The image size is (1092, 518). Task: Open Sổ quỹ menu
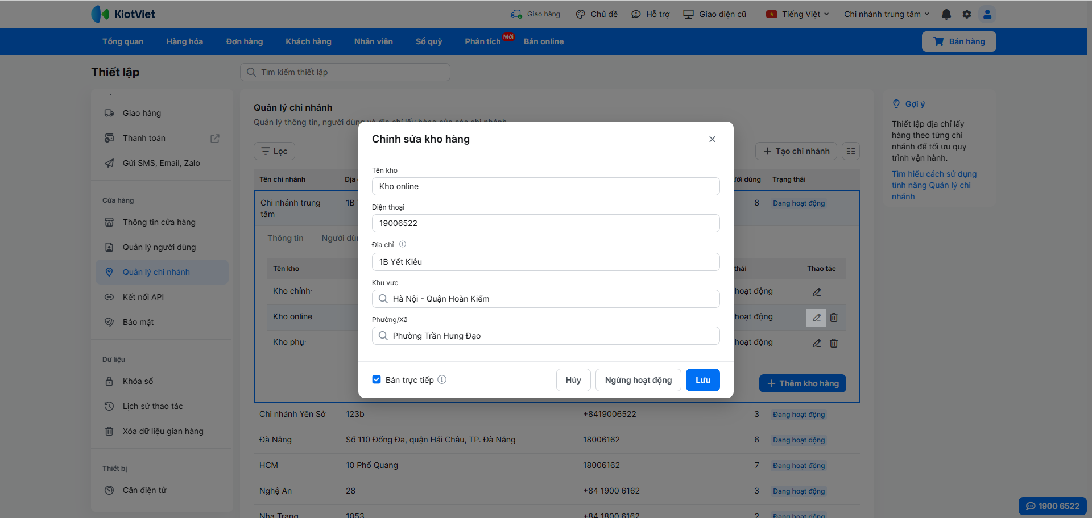(429, 41)
